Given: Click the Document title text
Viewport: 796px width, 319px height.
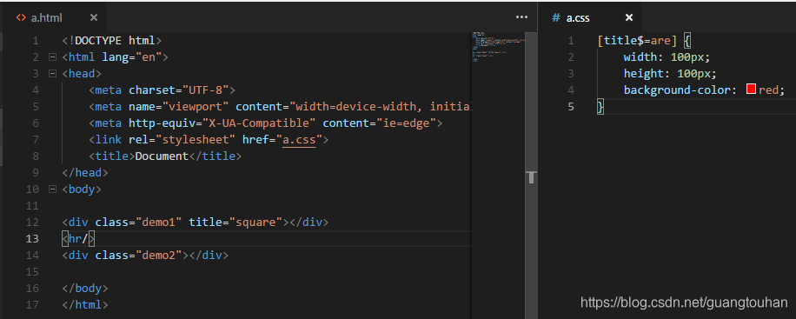Looking at the screenshot, I should [x=162, y=156].
